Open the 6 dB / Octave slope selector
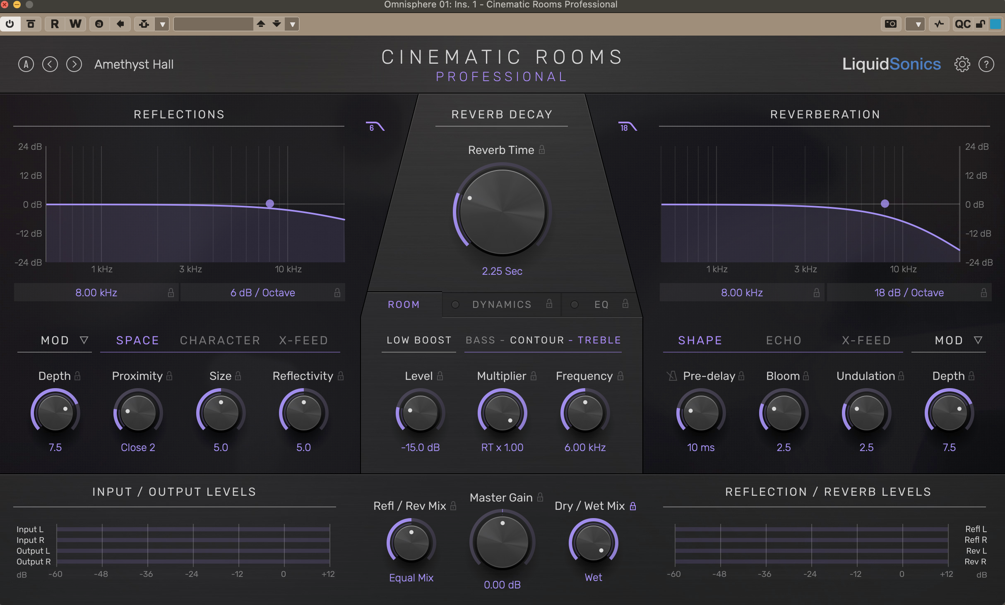This screenshot has width=1005, height=605. pyautogui.click(x=262, y=293)
